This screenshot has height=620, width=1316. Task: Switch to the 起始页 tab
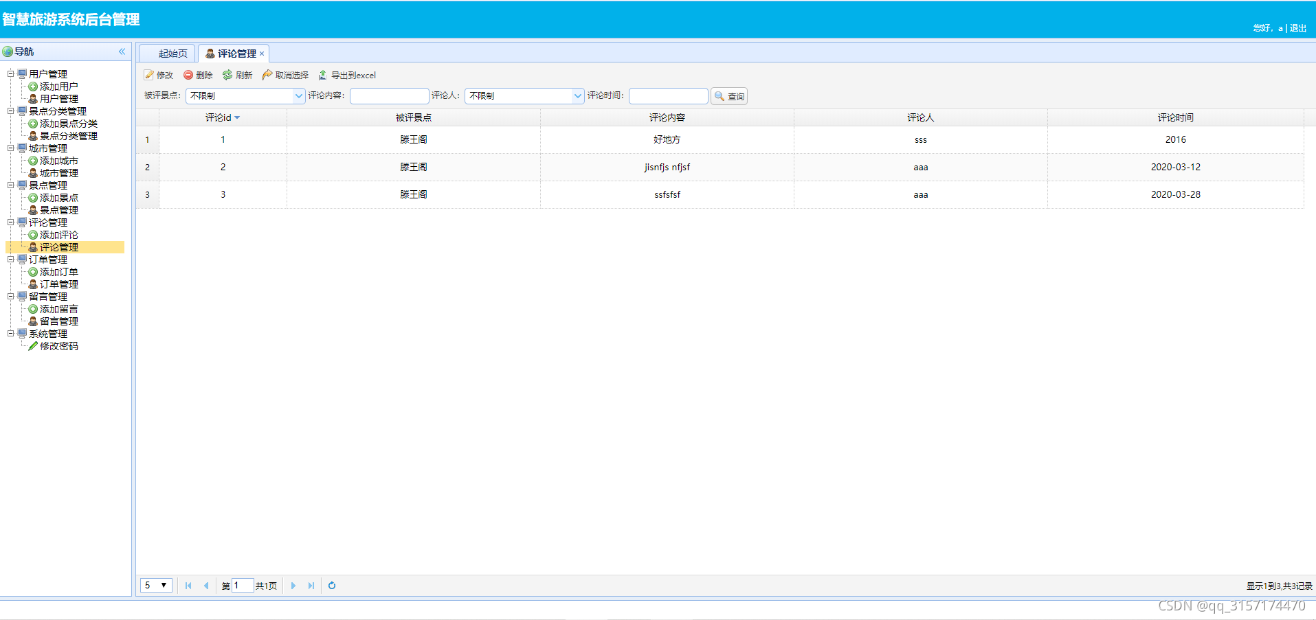coord(168,54)
